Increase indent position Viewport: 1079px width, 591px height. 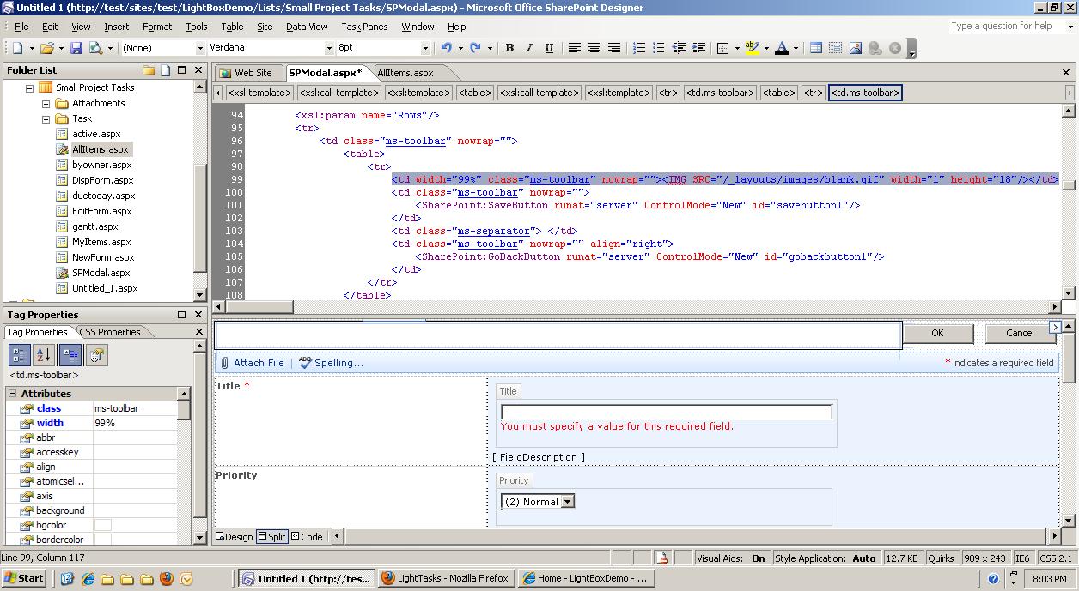[x=698, y=48]
